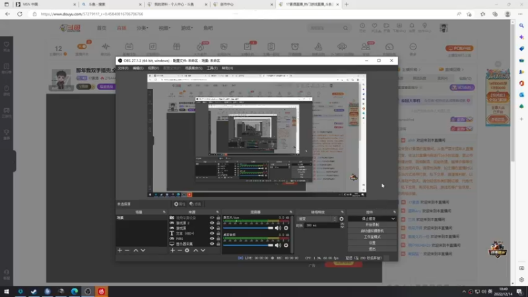The width and height of the screenshot is (528, 297).
Task: Open OBS 工具(T) menu
Action: pos(212,68)
